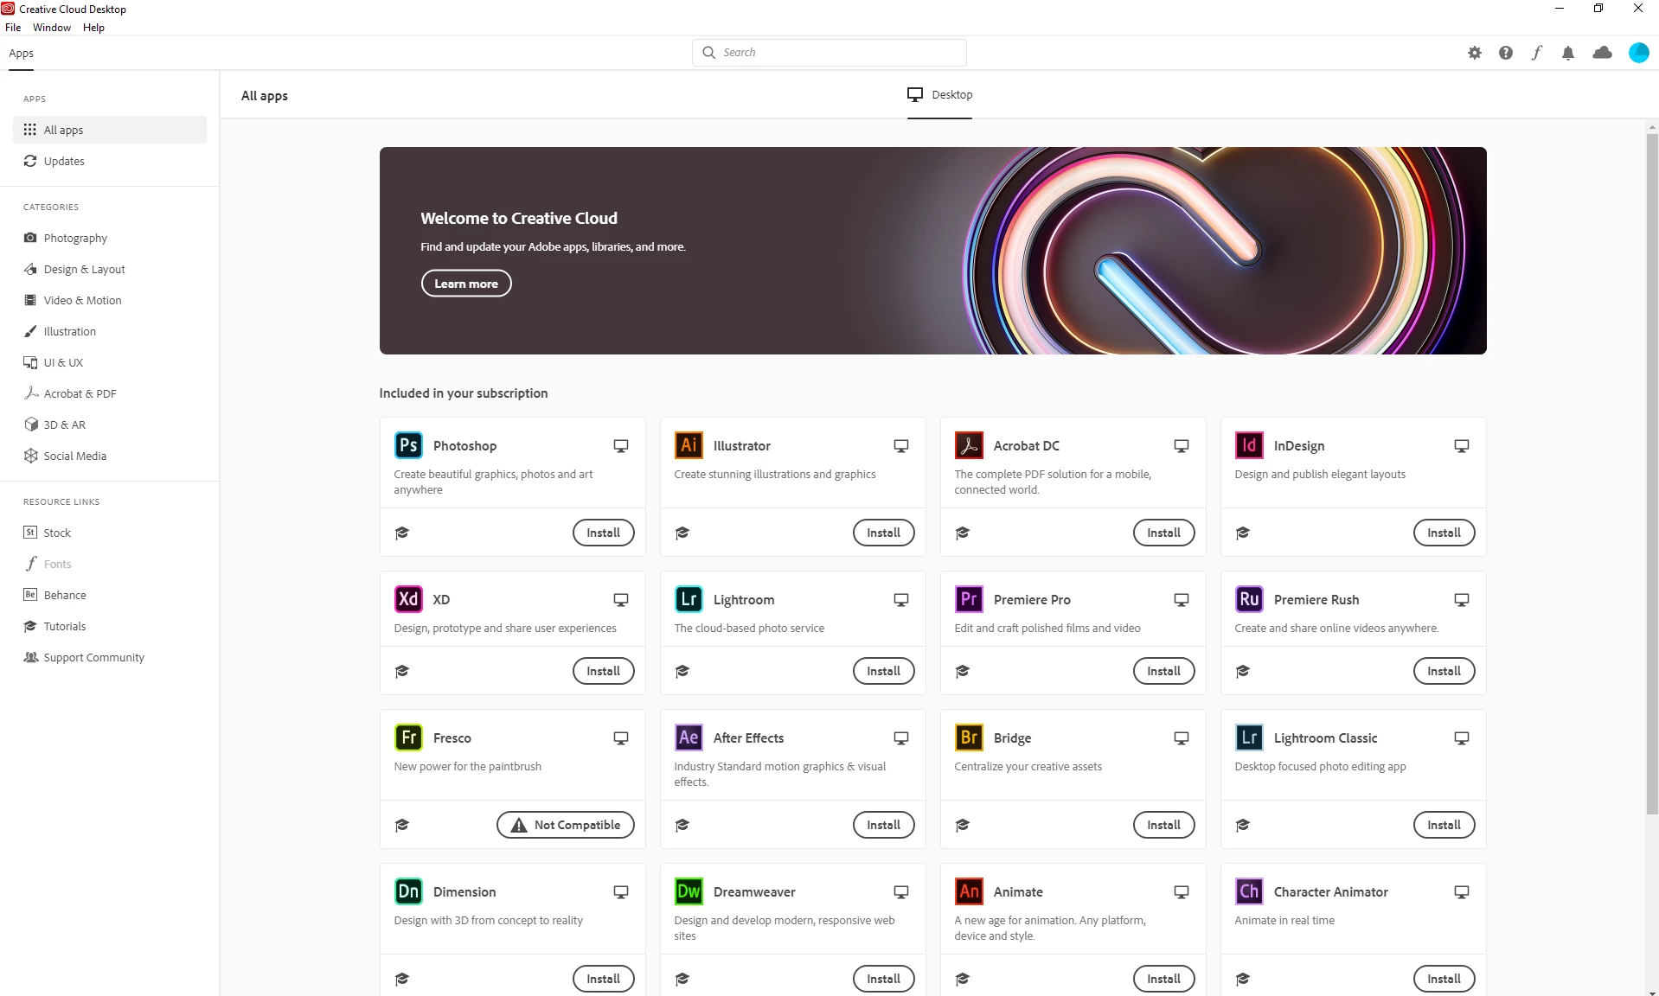
Task: Open the Video & Motion category
Action: [x=110, y=300]
